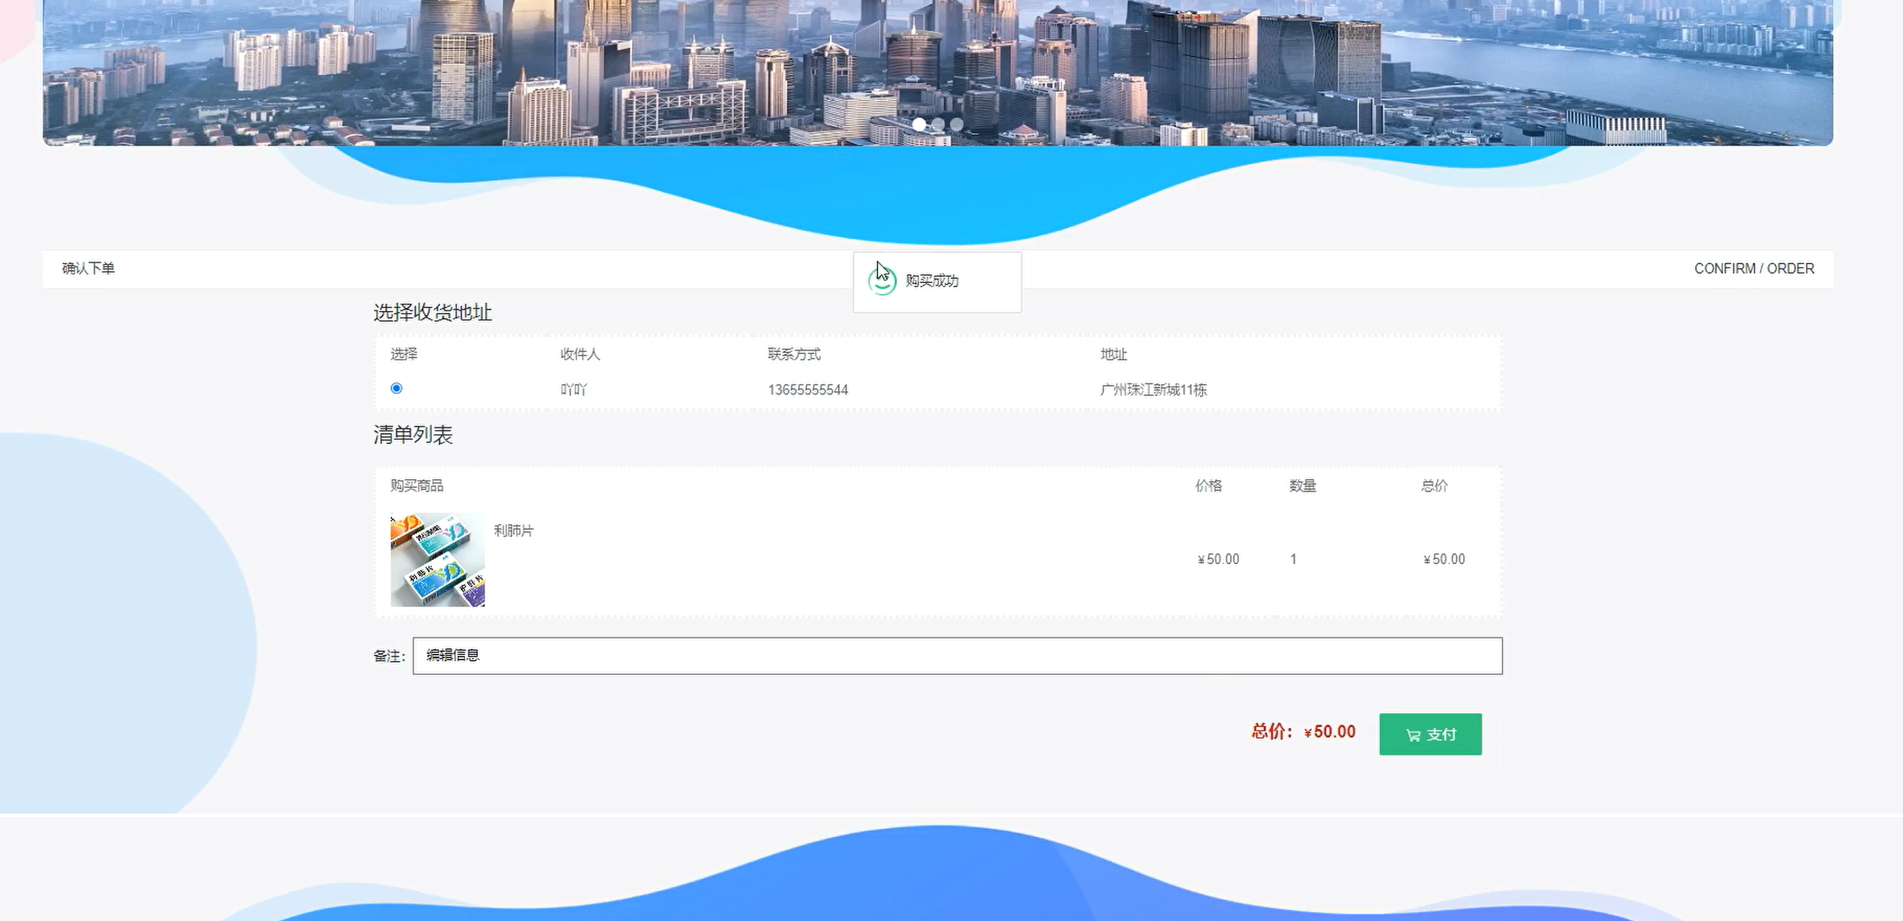Click the green smiley success icon
The image size is (1903, 921).
[882, 282]
